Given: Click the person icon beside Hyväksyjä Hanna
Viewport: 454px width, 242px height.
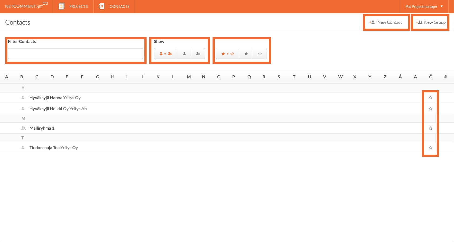Looking at the screenshot, I should click(23, 98).
